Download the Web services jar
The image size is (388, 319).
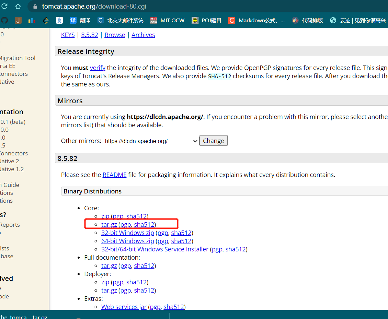[x=124, y=307]
